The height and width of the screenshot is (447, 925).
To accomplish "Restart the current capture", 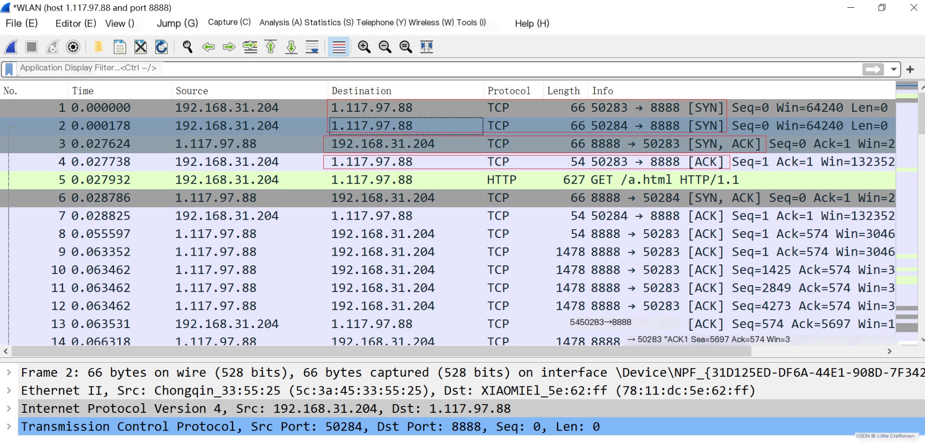I will click(x=53, y=47).
